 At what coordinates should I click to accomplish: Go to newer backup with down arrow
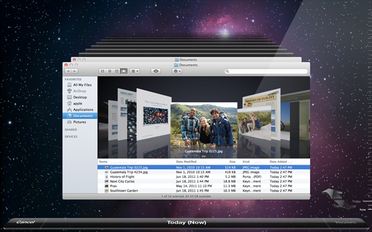coord(345,204)
